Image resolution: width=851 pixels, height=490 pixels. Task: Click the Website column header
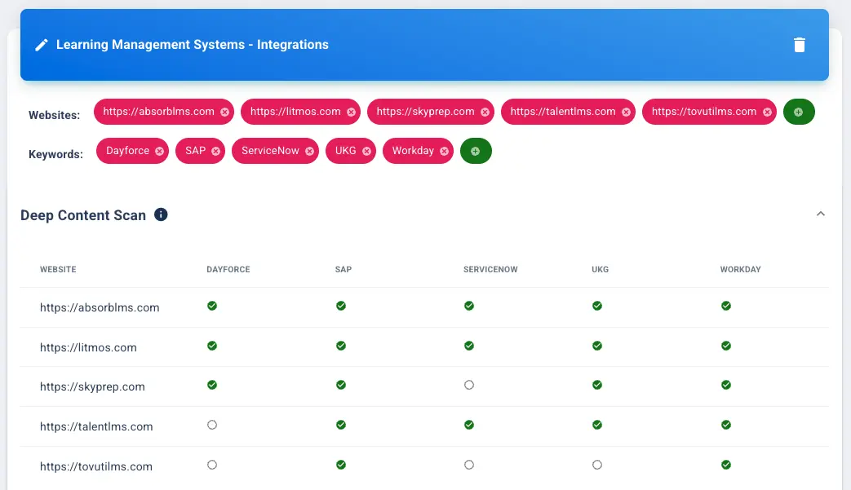coord(58,269)
